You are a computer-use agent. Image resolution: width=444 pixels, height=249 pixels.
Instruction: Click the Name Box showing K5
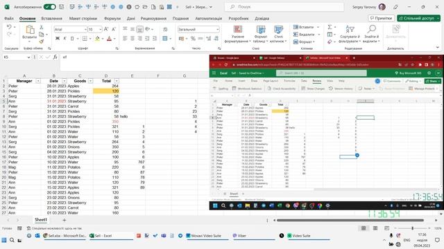(17, 57)
